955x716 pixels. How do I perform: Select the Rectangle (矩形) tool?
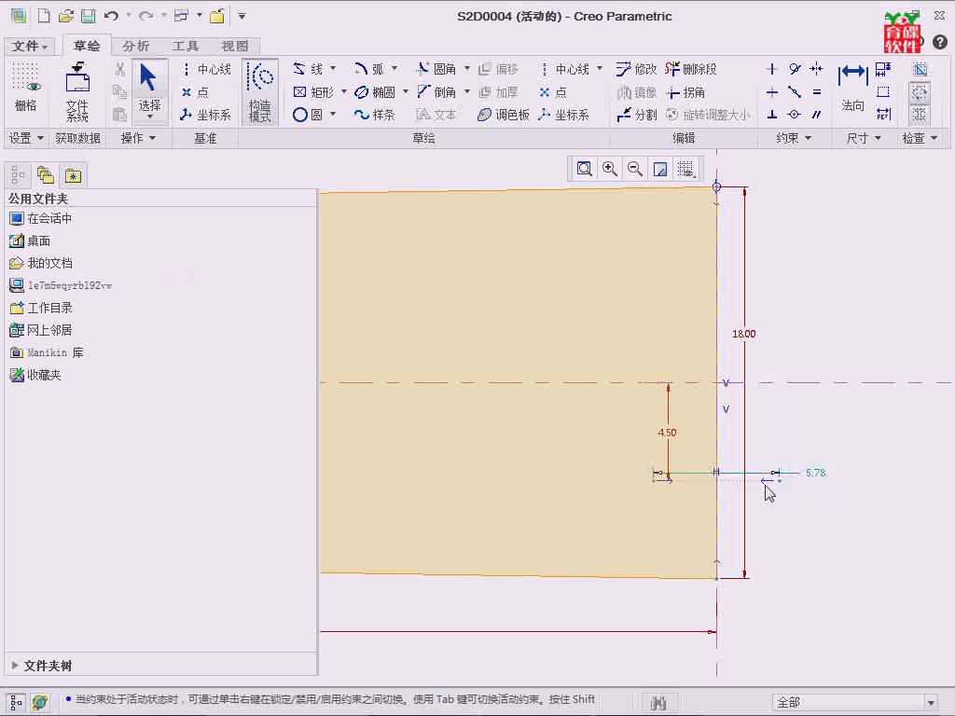(313, 92)
